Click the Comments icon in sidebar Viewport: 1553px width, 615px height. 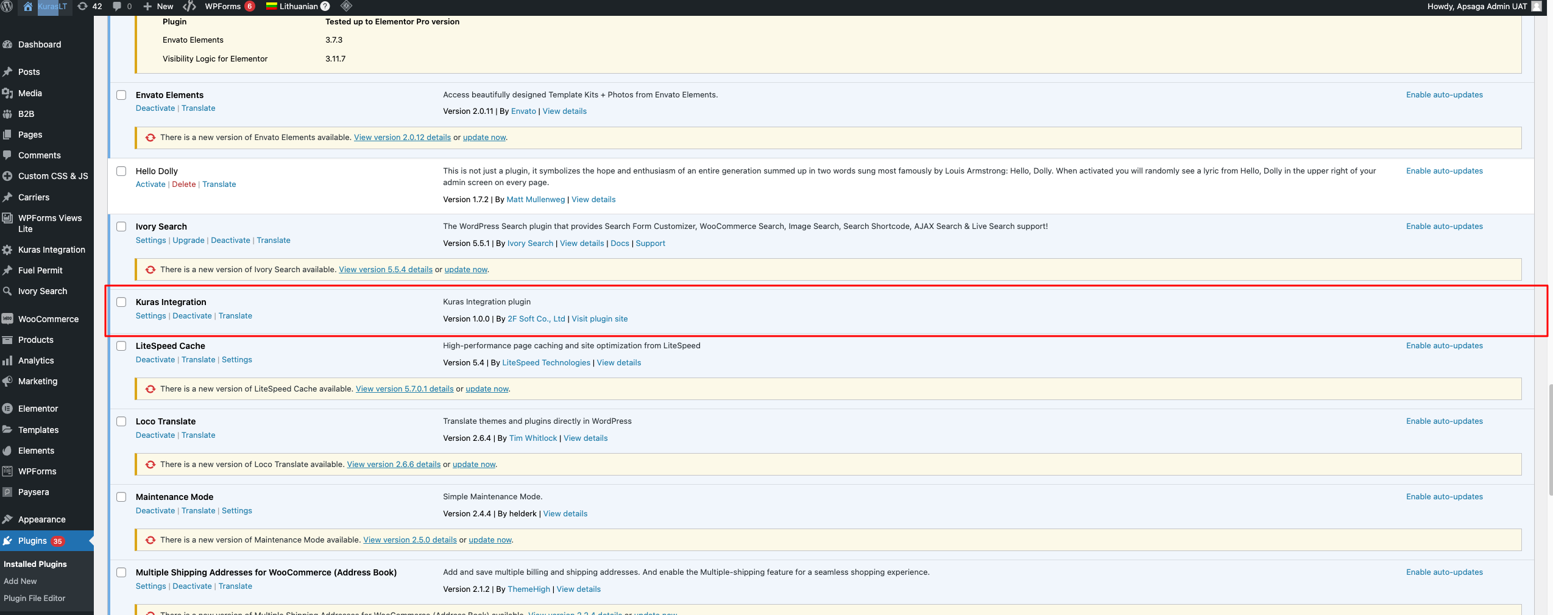point(8,155)
